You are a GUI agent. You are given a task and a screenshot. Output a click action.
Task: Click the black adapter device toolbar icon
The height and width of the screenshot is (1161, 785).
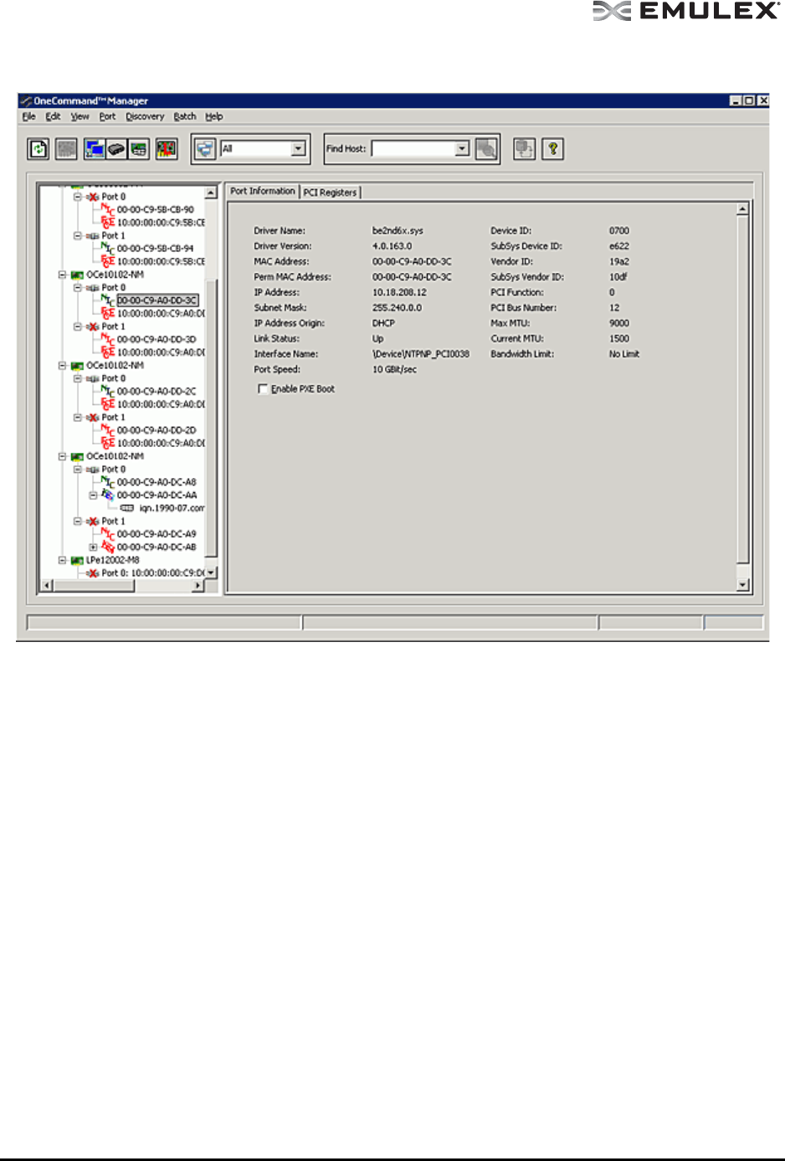click(116, 149)
